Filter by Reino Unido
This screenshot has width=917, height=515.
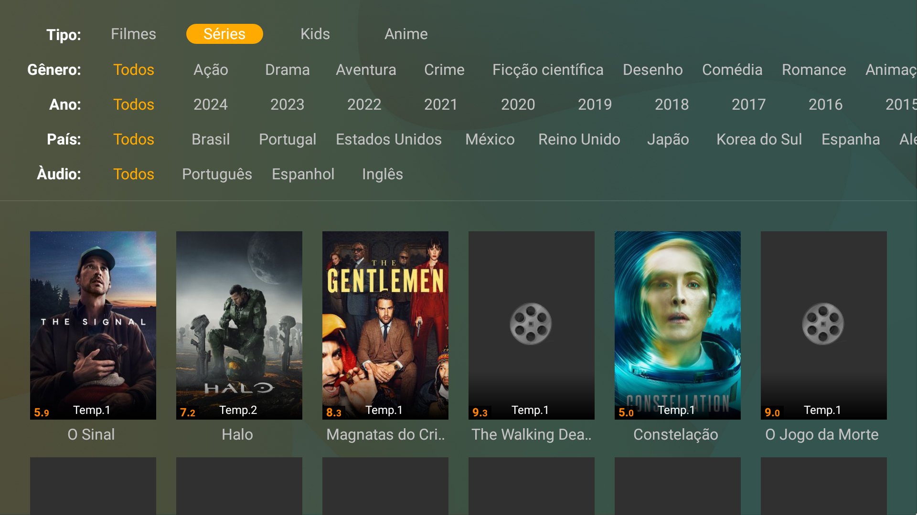(579, 139)
